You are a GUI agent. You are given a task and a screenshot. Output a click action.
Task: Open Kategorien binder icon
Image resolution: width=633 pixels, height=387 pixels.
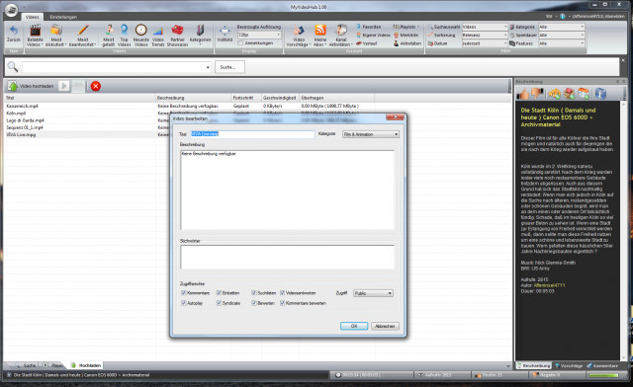[x=200, y=36]
